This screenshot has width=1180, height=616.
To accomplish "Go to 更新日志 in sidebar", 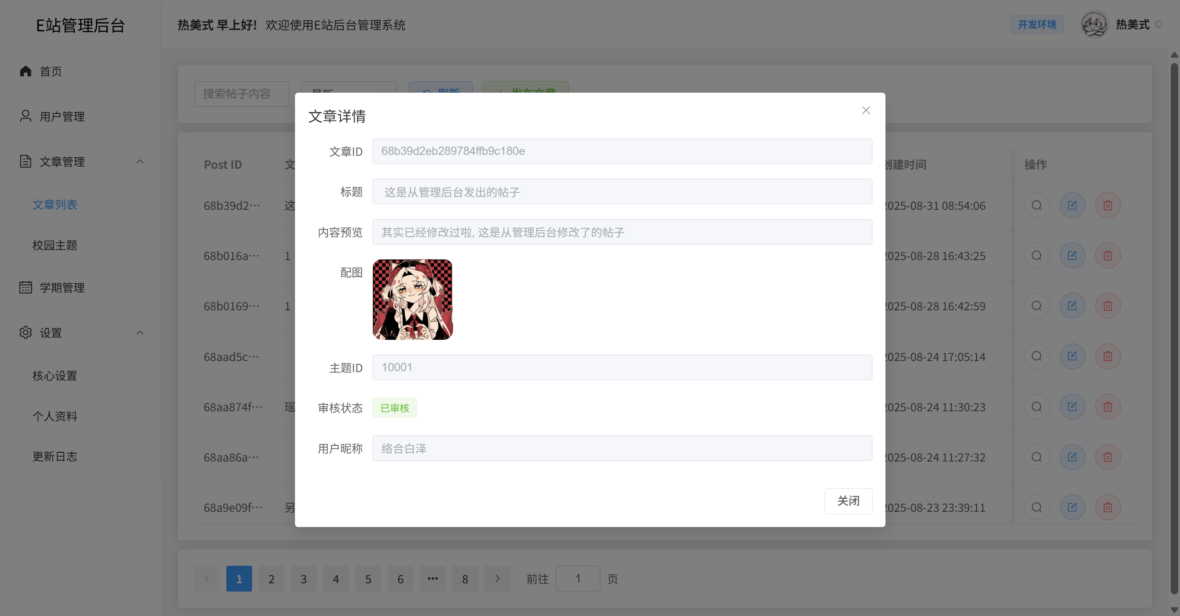I will (x=55, y=456).
